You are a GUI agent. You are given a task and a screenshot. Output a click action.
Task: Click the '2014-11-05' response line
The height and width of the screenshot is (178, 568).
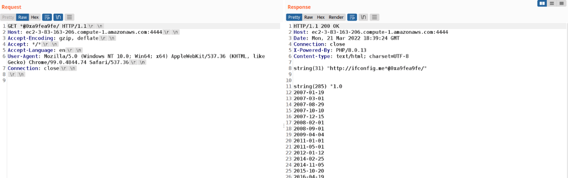pos(309,165)
